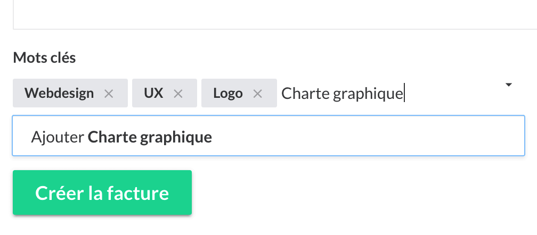
Task: Submit the form with the green invoice button
Action: (102, 192)
